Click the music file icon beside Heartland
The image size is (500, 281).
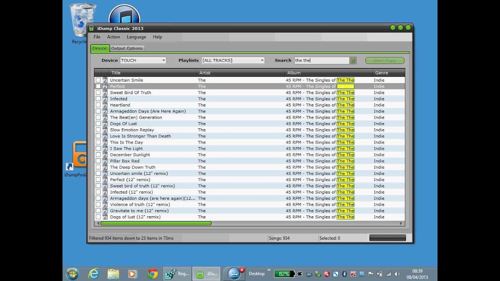pyautogui.click(x=105, y=105)
